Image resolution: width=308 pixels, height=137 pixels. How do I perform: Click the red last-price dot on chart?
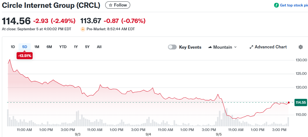[x=288, y=102]
